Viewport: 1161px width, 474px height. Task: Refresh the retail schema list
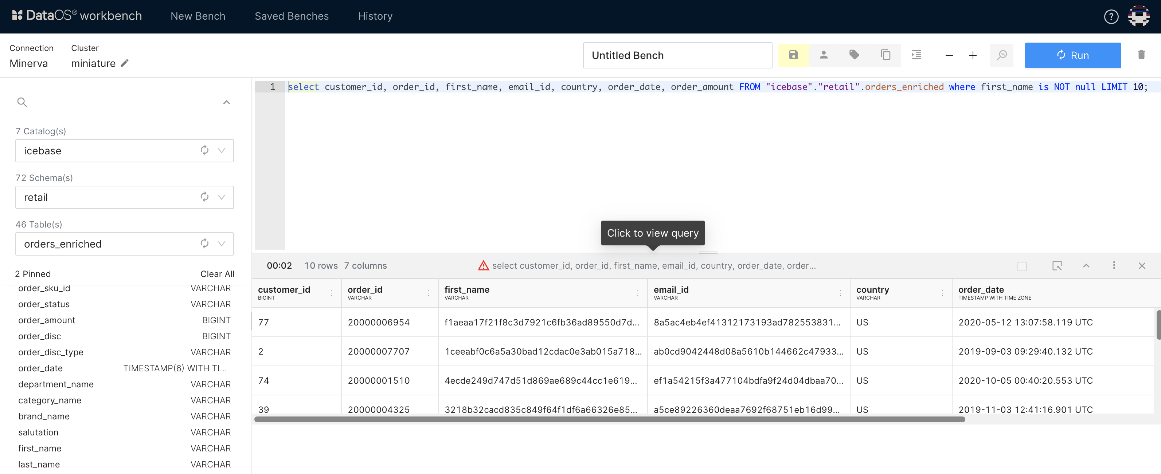[205, 197]
